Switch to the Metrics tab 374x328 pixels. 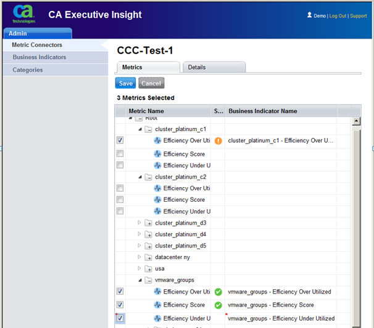[x=148, y=67]
